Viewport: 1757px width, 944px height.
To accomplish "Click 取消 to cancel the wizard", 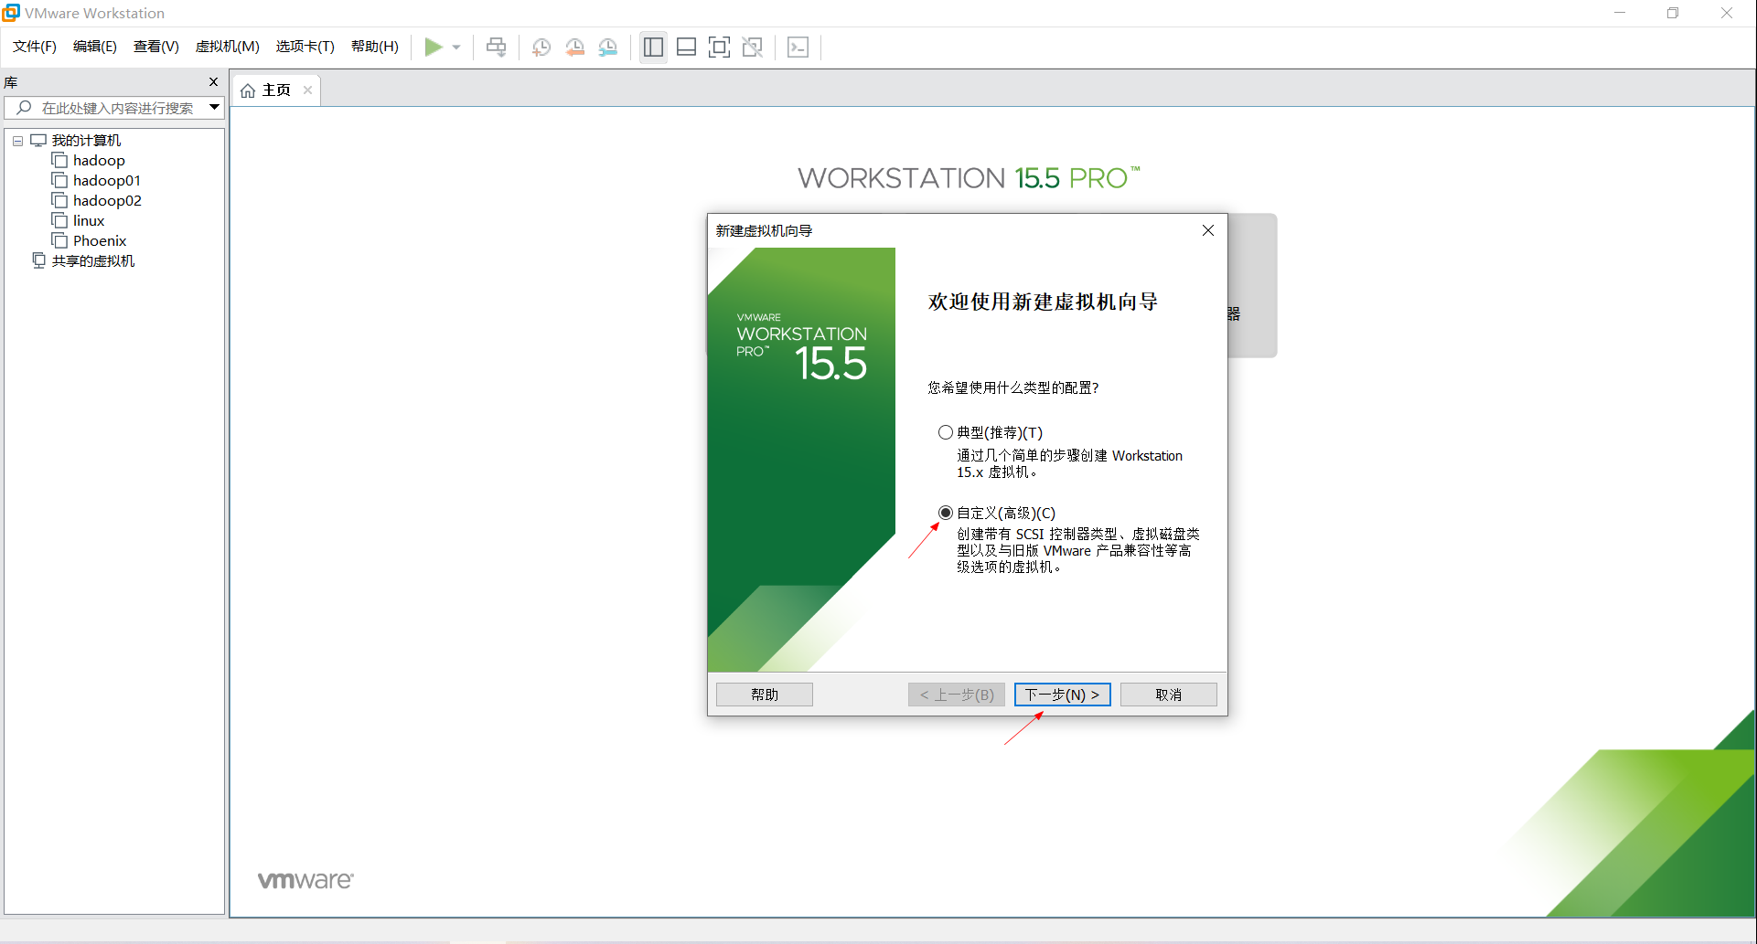I will pos(1169,695).
